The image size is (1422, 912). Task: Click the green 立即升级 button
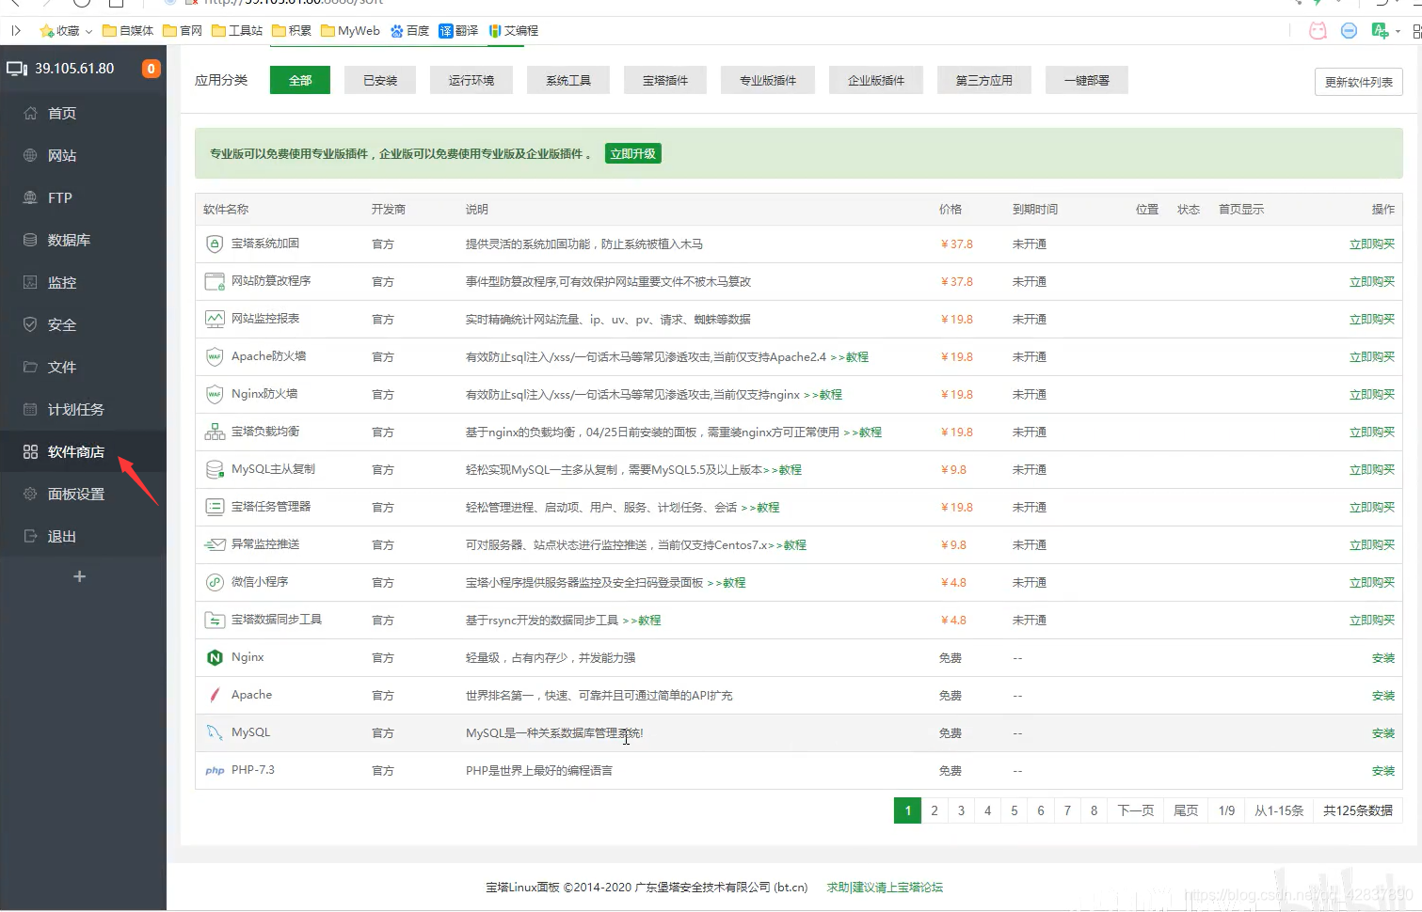(633, 153)
